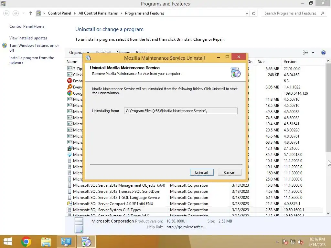
Task: Open Chrome from the taskbar
Action: (x=26, y=242)
